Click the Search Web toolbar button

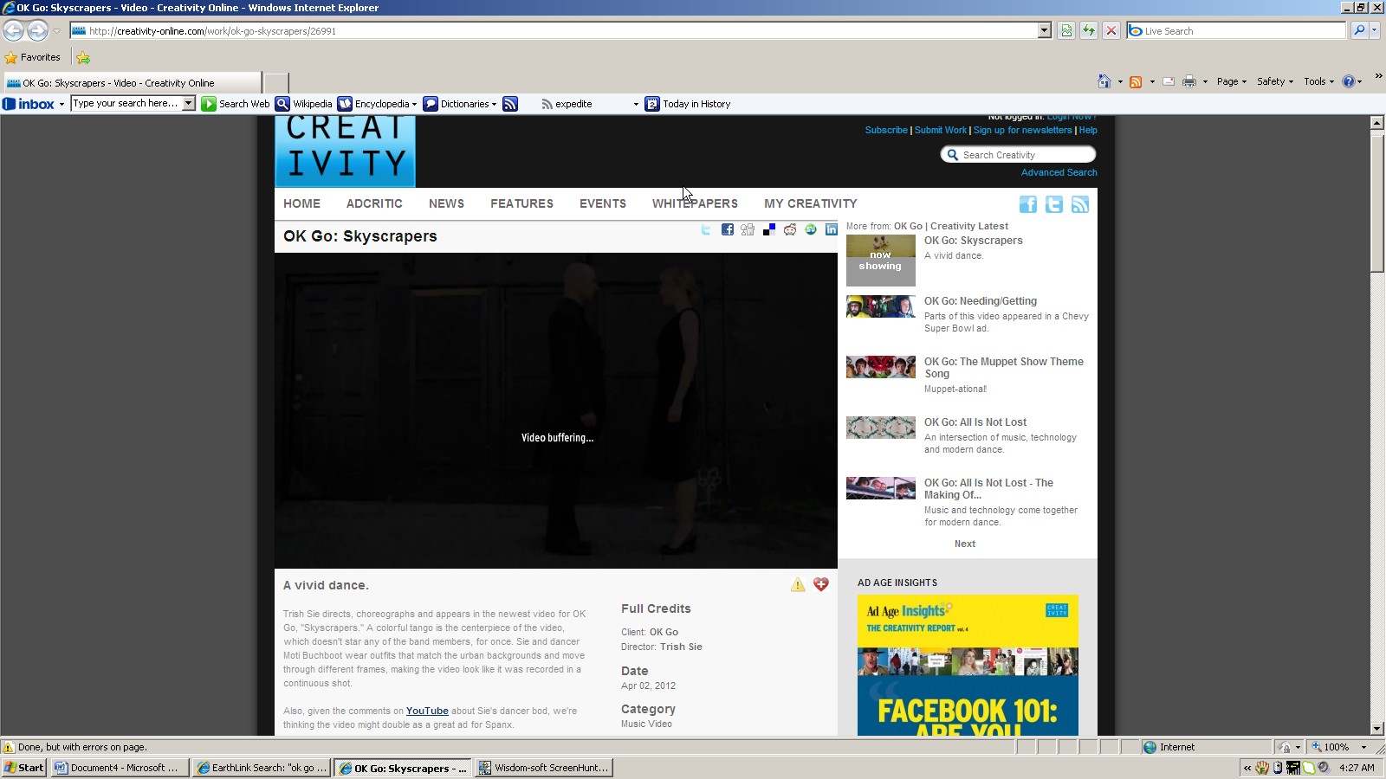236,104
